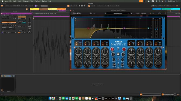Toggle the left channel Warmth band IN switch
The height and width of the screenshot is (101, 181).
click(85, 44)
